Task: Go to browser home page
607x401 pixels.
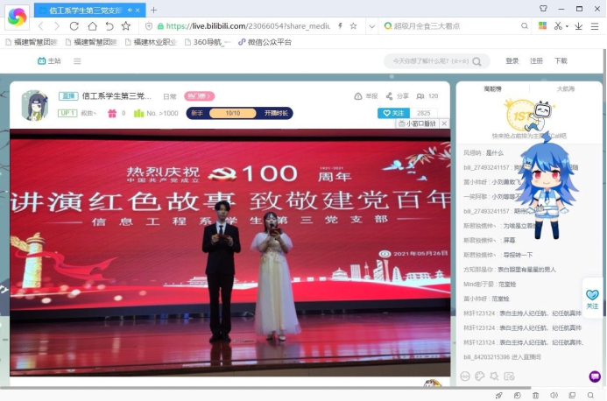Action: click(93, 26)
